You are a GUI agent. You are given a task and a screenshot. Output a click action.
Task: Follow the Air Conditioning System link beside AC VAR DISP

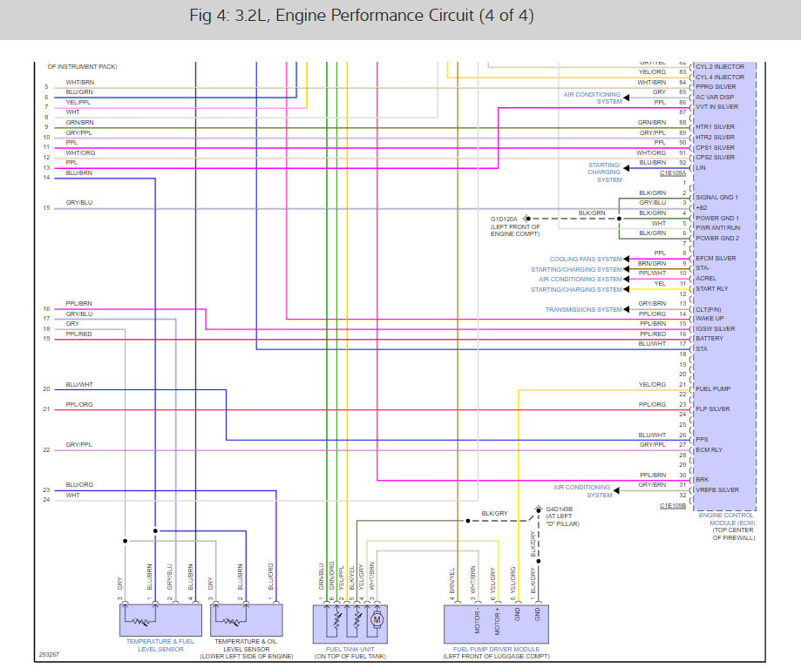click(593, 98)
